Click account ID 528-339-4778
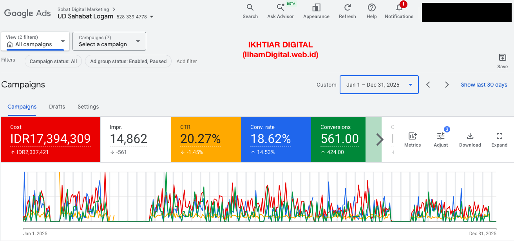 (132, 17)
